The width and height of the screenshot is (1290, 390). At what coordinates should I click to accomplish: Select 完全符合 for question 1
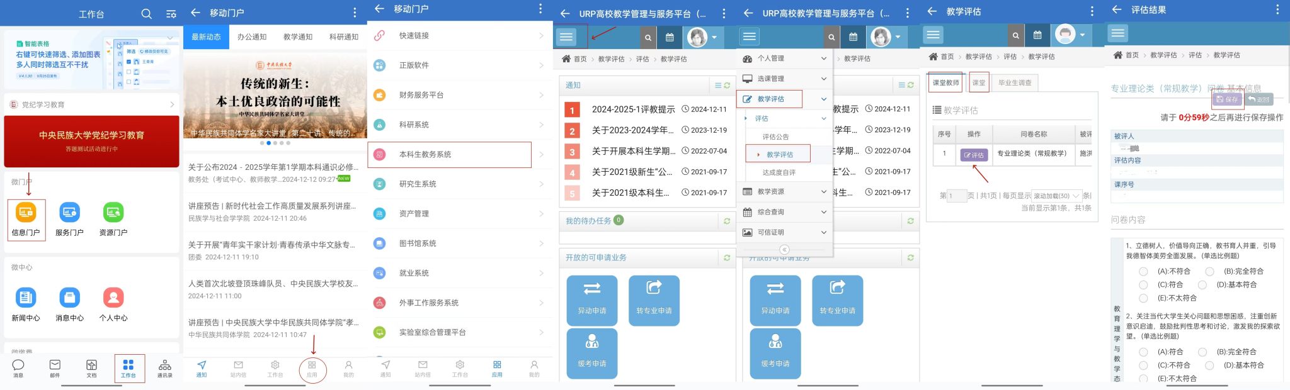pyautogui.click(x=1209, y=271)
